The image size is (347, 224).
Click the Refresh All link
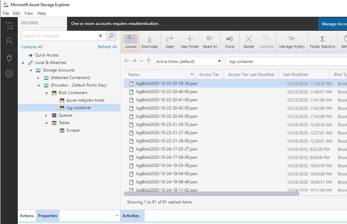107,47
